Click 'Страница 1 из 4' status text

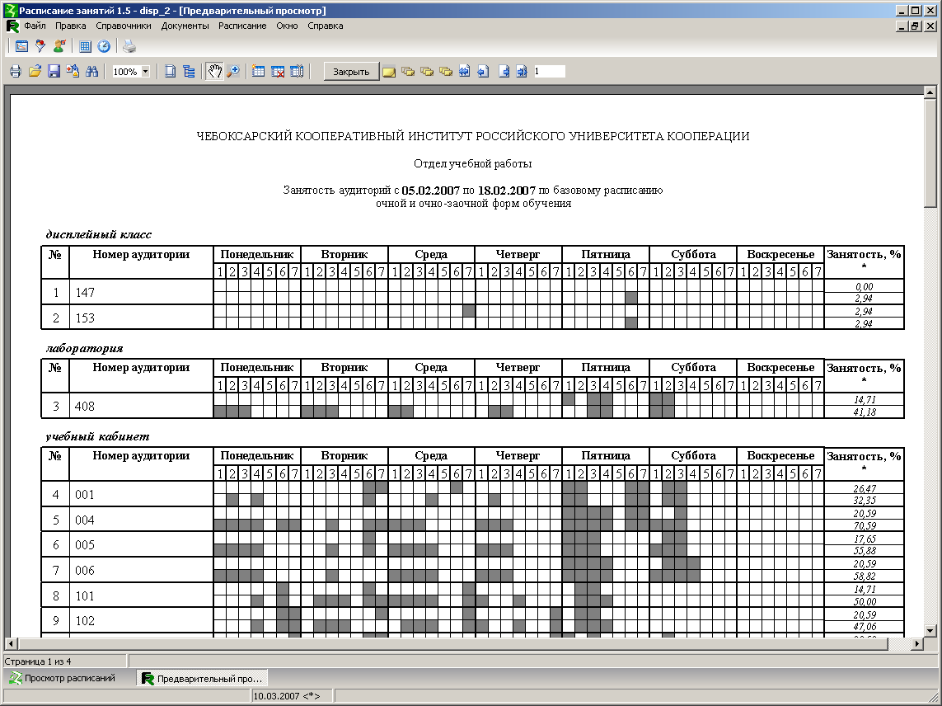(38, 661)
